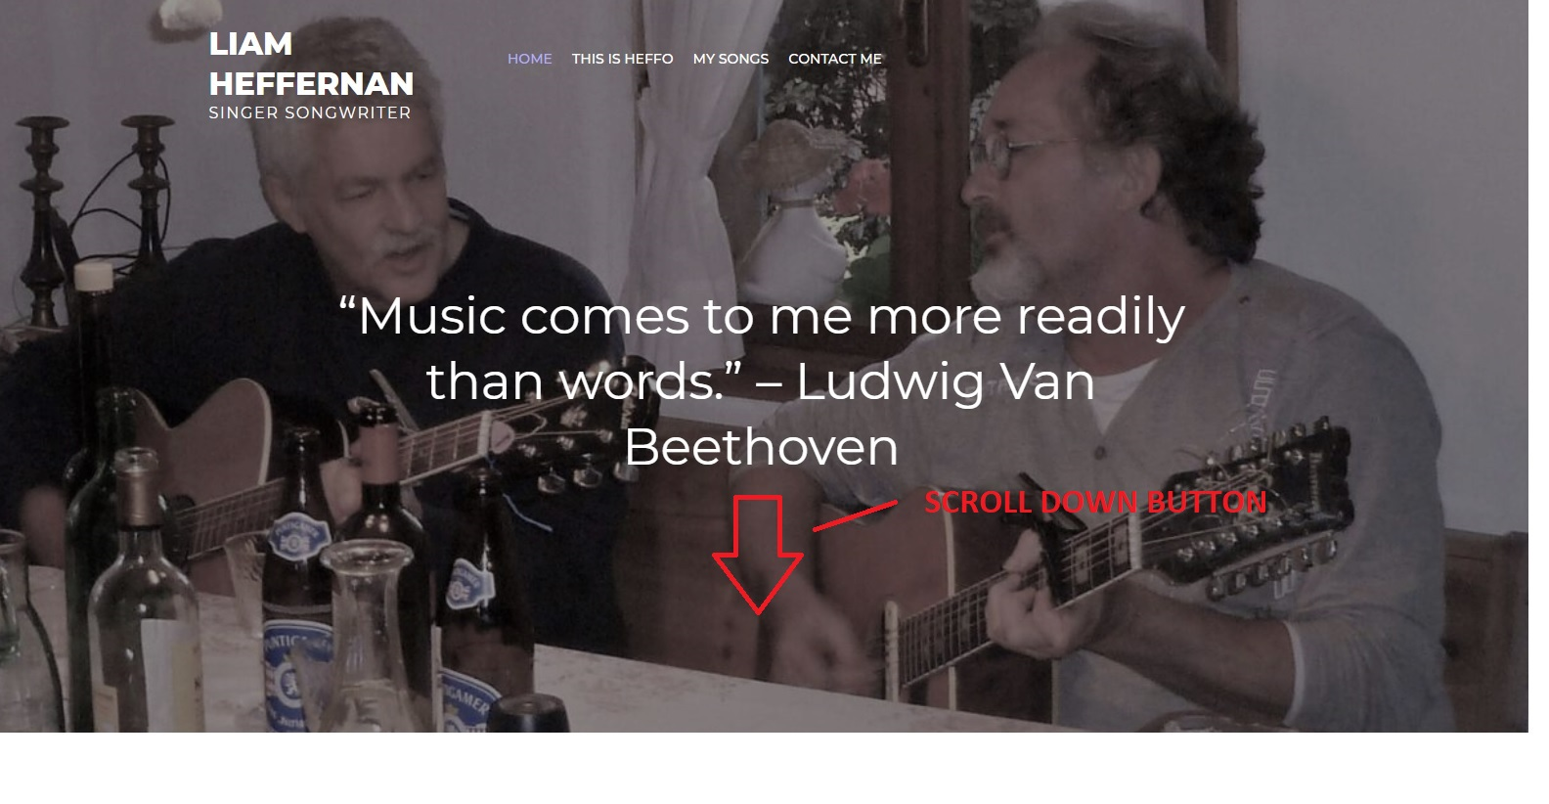Click the SINGER SONGWRITER tagline
The height and width of the screenshot is (804, 1549).
pyautogui.click(x=310, y=112)
